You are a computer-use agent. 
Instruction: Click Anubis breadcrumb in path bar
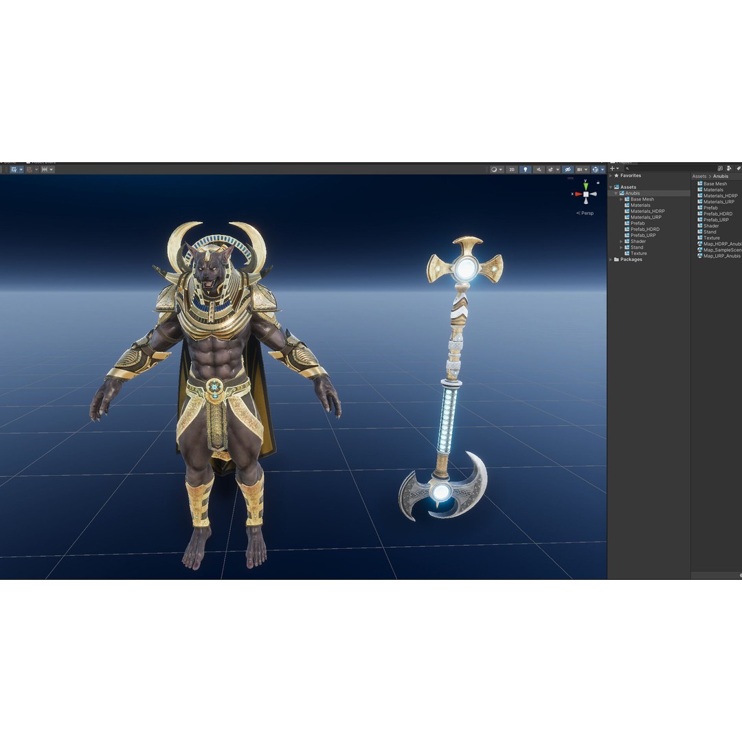[x=721, y=176]
